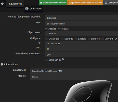Viewport: 118px width, 102px height.
Task: Click Apprendre commande RF Avancée button
Action: [x=85, y=3]
